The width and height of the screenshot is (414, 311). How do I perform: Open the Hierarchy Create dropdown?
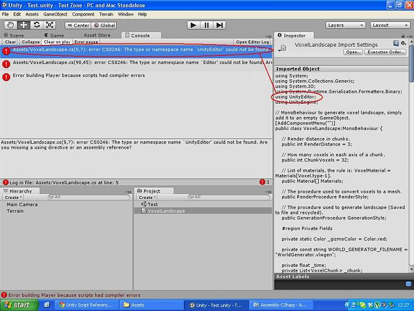point(13,197)
